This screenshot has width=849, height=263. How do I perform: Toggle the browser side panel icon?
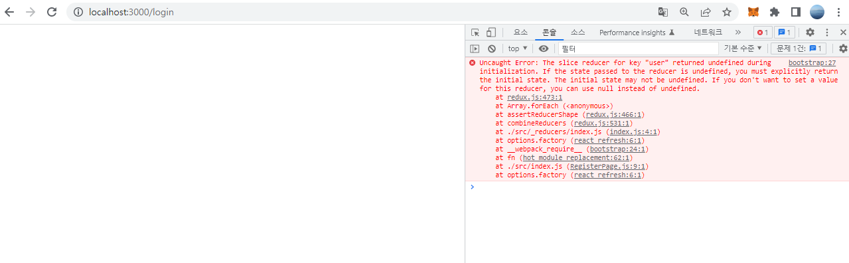tap(796, 12)
